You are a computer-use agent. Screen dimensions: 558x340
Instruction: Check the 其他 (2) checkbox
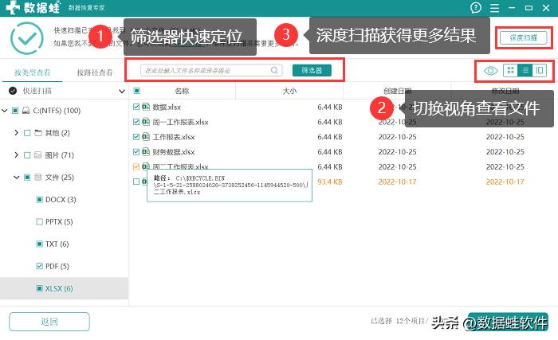[x=27, y=133]
